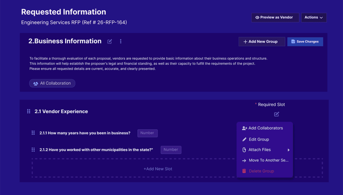343x195 pixels.
Task: Select Move To Another Section menu item
Action: (268, 160)
